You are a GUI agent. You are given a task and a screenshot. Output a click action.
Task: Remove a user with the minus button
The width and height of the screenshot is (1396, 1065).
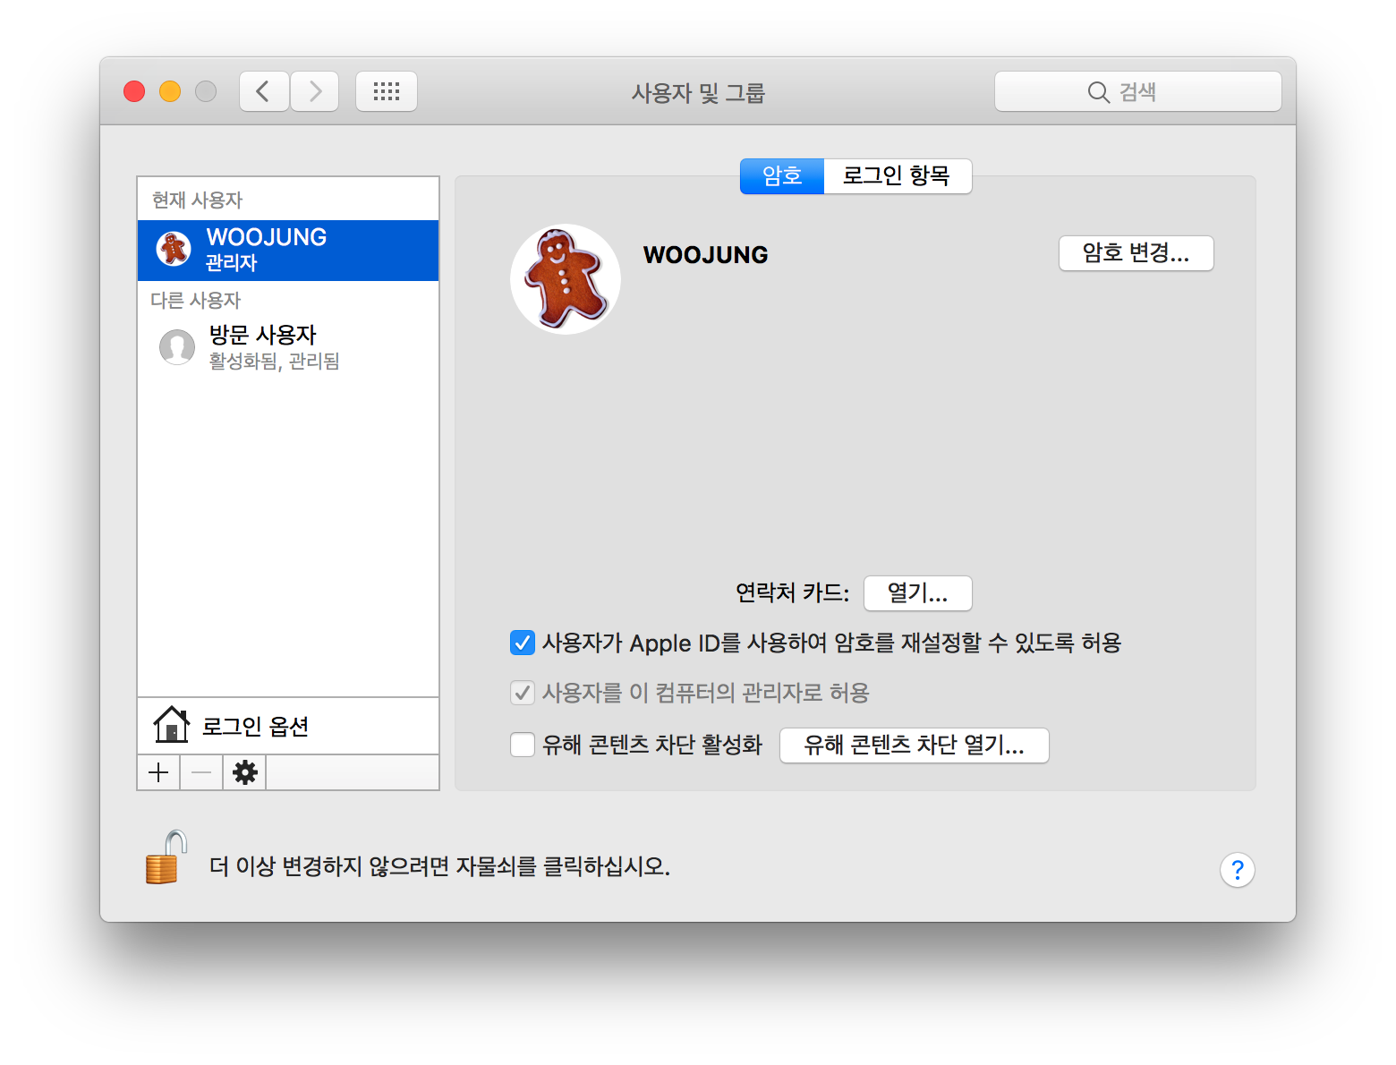pos(200,772)
